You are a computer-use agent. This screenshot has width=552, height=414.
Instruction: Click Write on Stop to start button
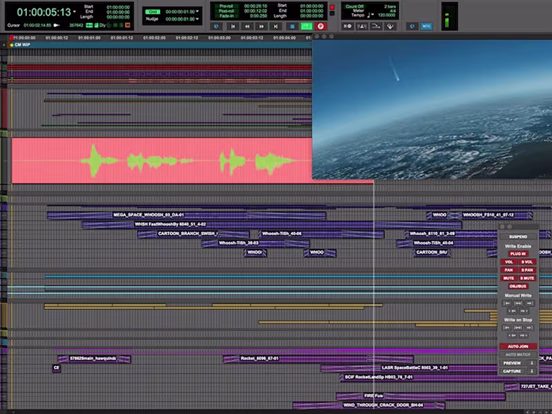point(506,328)
